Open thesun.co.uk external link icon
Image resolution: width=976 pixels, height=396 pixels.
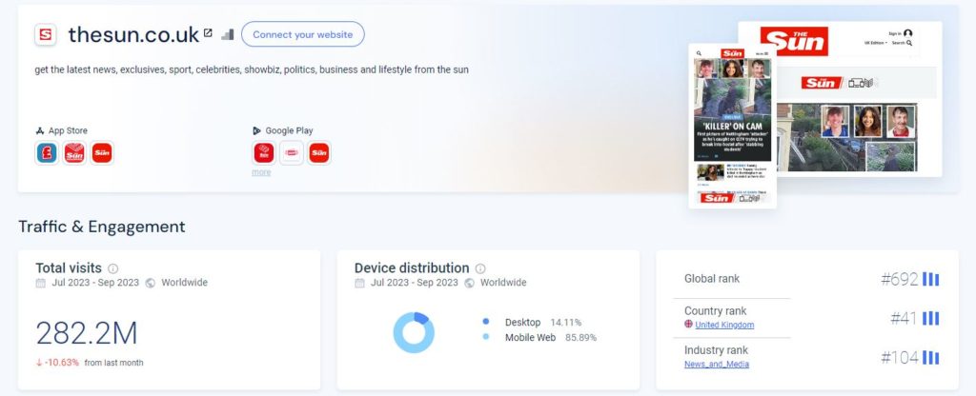208,32
